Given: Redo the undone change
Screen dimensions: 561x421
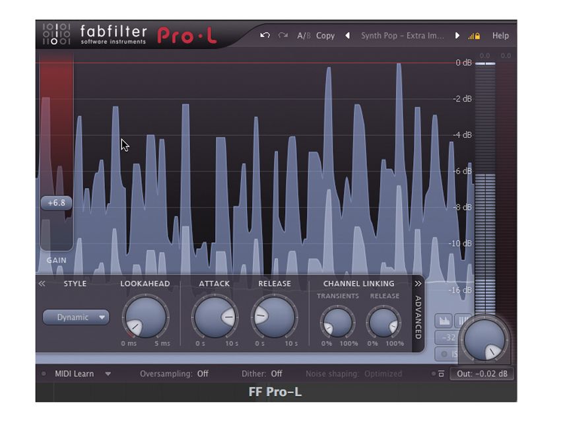Looking at the screenshot, I should point(282,36).
